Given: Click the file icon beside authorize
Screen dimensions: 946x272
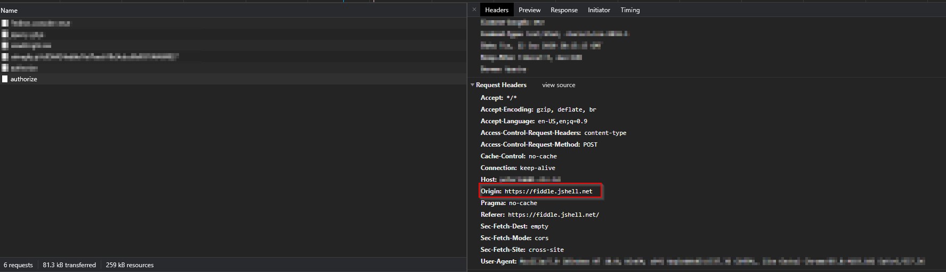Looking at the screenshot, I should click(5, 79).
